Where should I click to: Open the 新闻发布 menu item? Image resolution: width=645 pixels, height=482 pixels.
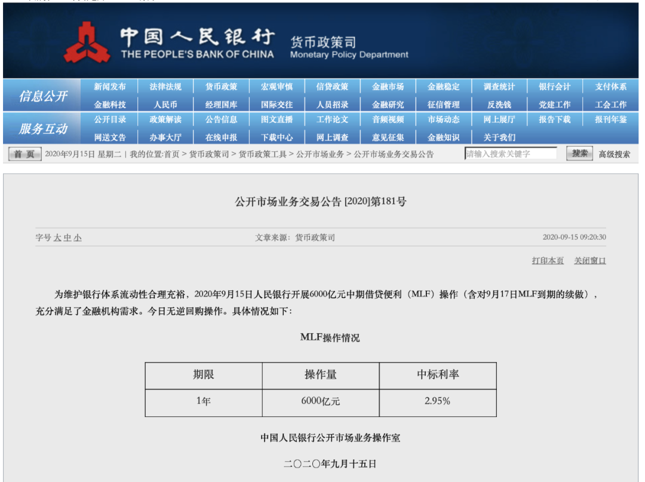110,87
